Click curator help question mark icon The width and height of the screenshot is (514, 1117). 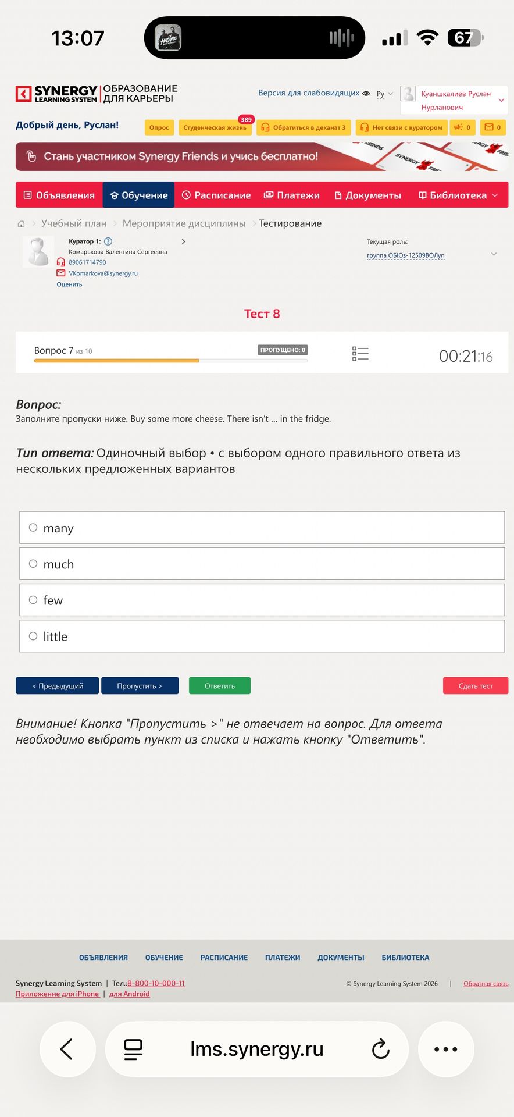(x=108, y=241)
